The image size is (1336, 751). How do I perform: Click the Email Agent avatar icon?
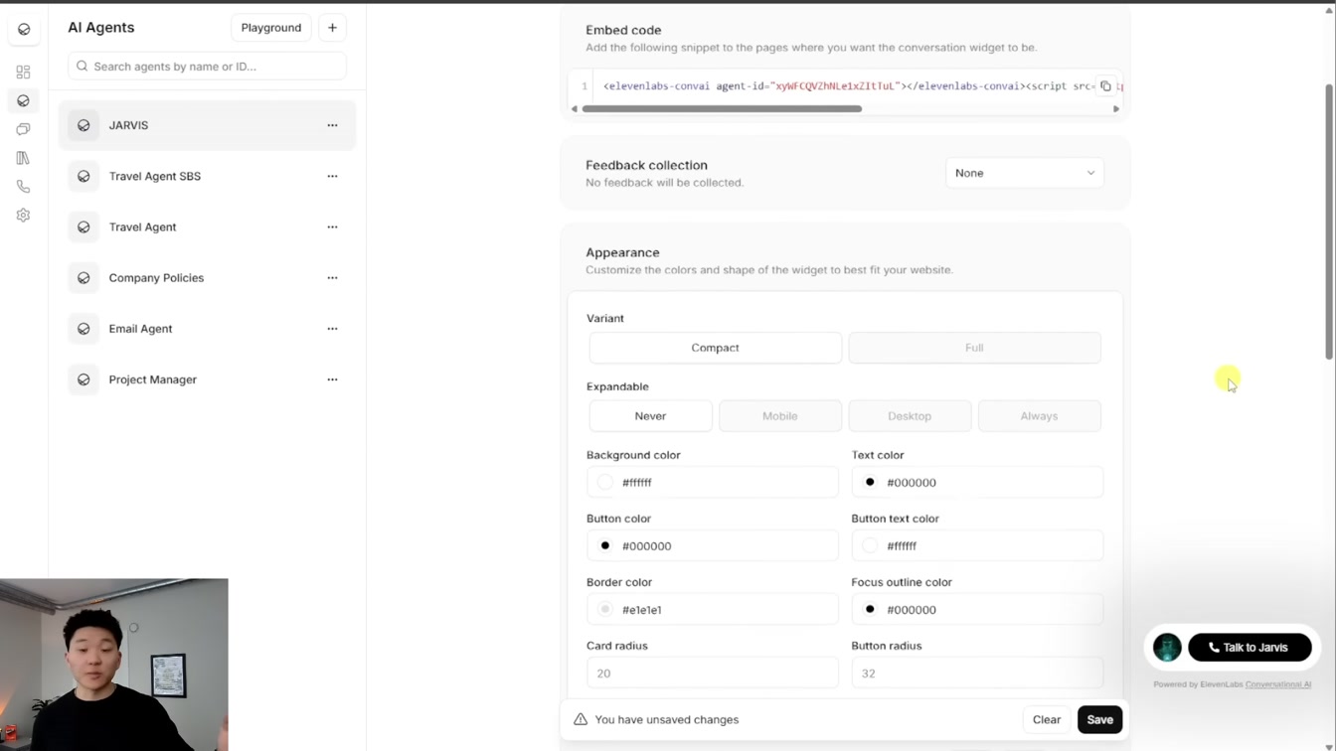coord(83,329)
